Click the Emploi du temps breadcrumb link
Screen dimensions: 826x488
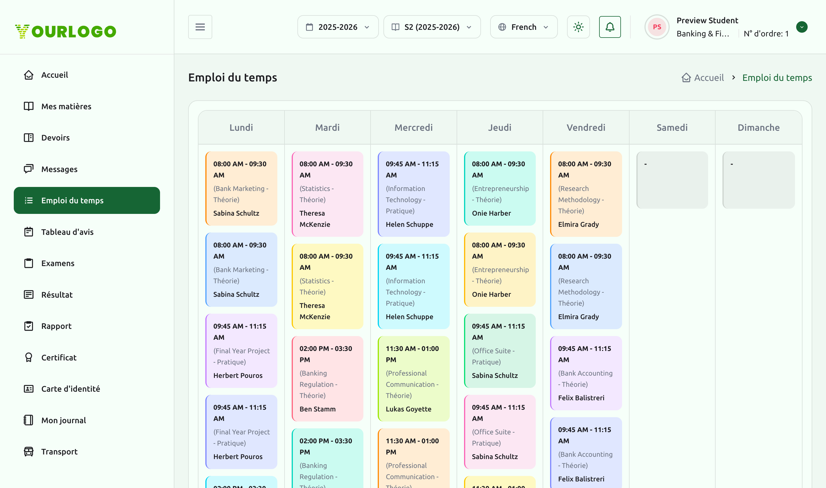tap(777, 78)
